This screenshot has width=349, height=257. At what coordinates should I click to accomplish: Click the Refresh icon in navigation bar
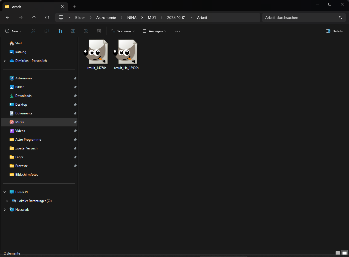pos(47,18)
